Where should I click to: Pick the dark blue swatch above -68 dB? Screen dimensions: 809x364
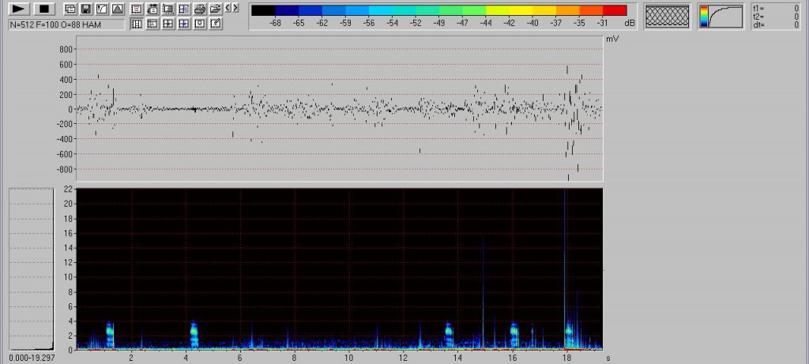[x=287, y=10]
